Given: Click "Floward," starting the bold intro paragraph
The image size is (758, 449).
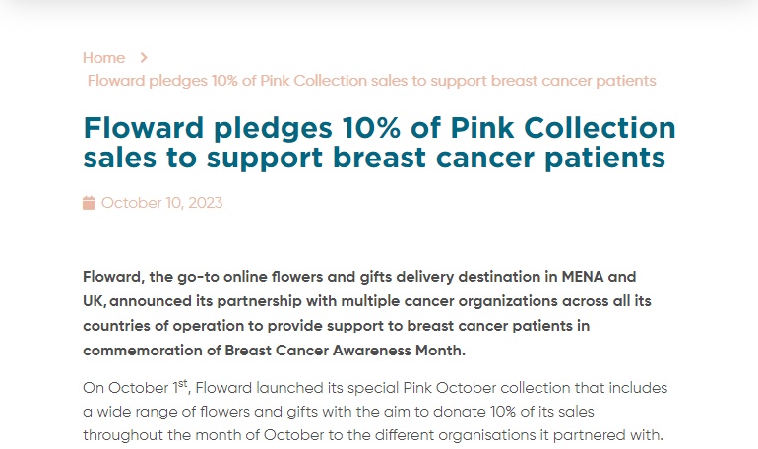Looking at the screenshot, I should [113, 277].
